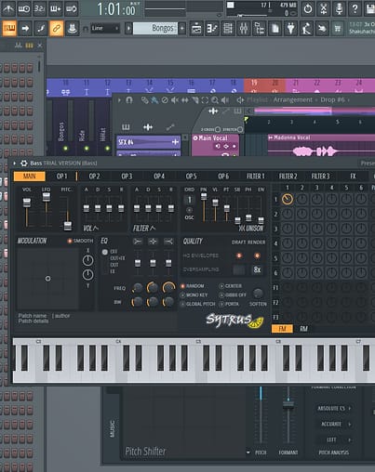
Task: Select the FM matrix mode button
Action: click(x=282, y=329)
